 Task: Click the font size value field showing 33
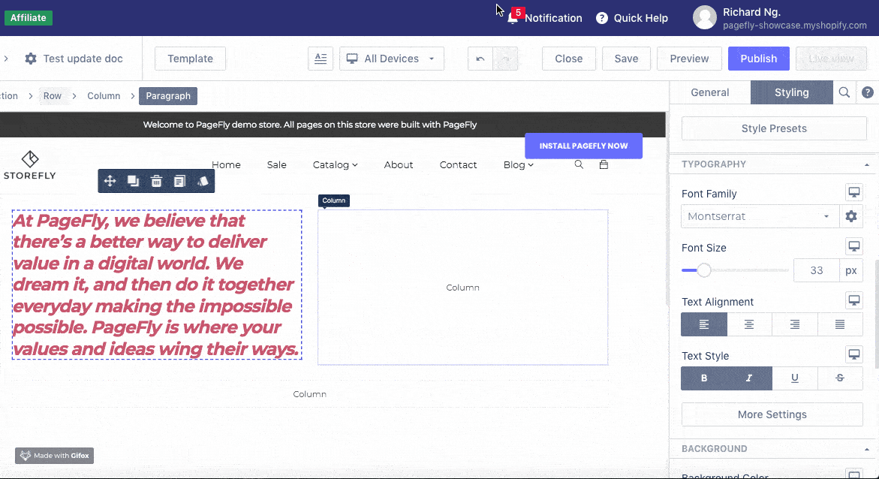point(816,270)
